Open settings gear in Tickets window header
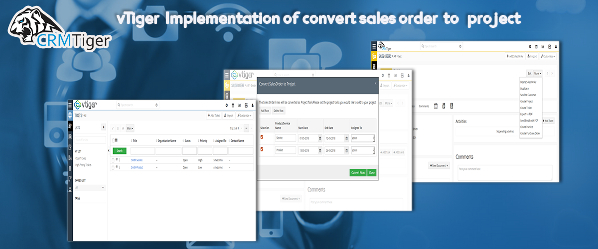Viewport: 598px width, 249px height. tap(227, 106)
